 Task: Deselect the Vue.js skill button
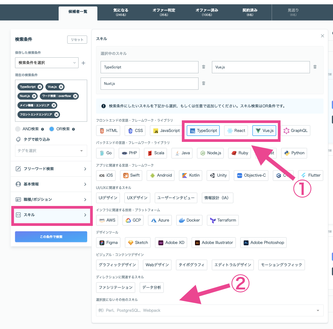(264, 131)
